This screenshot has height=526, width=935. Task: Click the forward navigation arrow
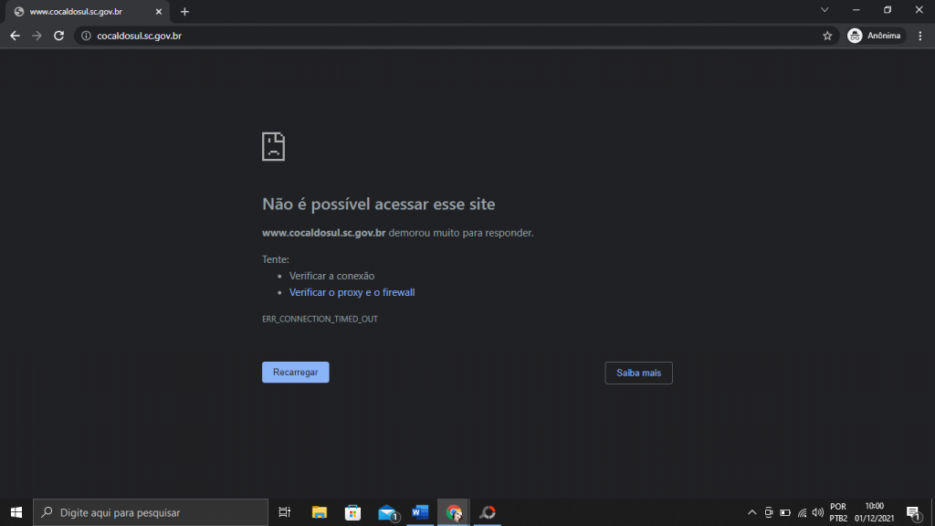click(x=37, y=36)
